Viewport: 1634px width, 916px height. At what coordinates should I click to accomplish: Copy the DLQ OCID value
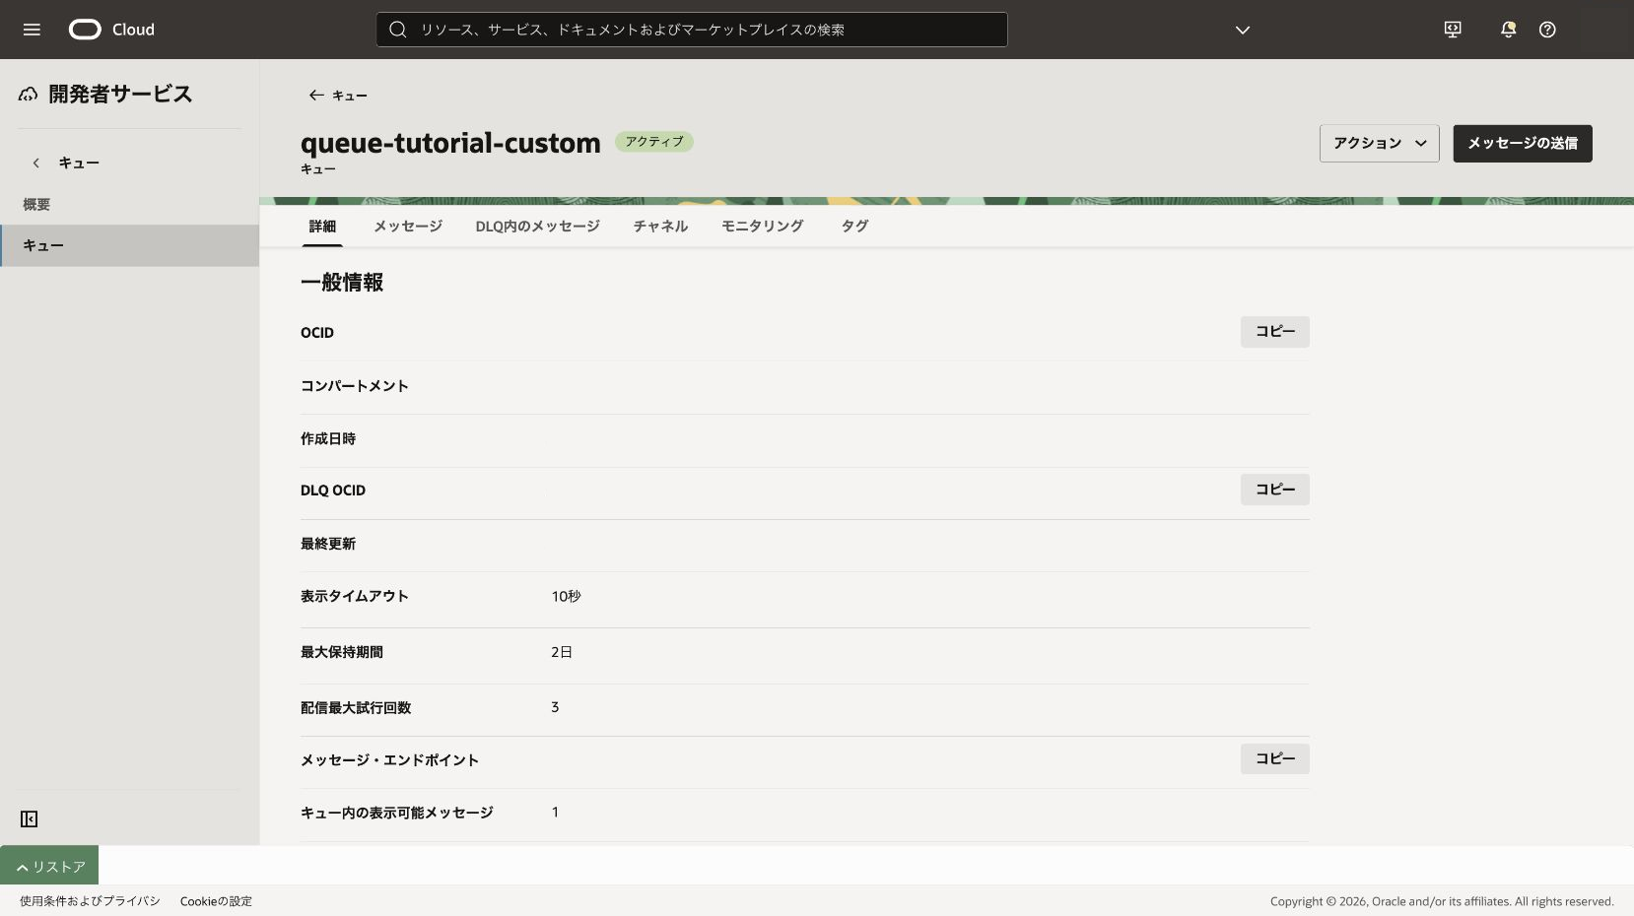(x=1275, y=490)
